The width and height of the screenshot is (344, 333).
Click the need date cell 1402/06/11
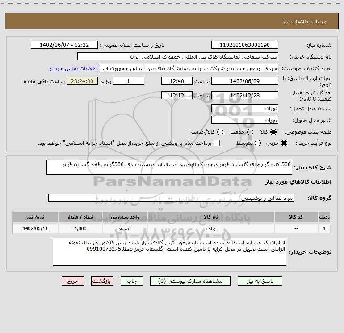click(35, 228)
